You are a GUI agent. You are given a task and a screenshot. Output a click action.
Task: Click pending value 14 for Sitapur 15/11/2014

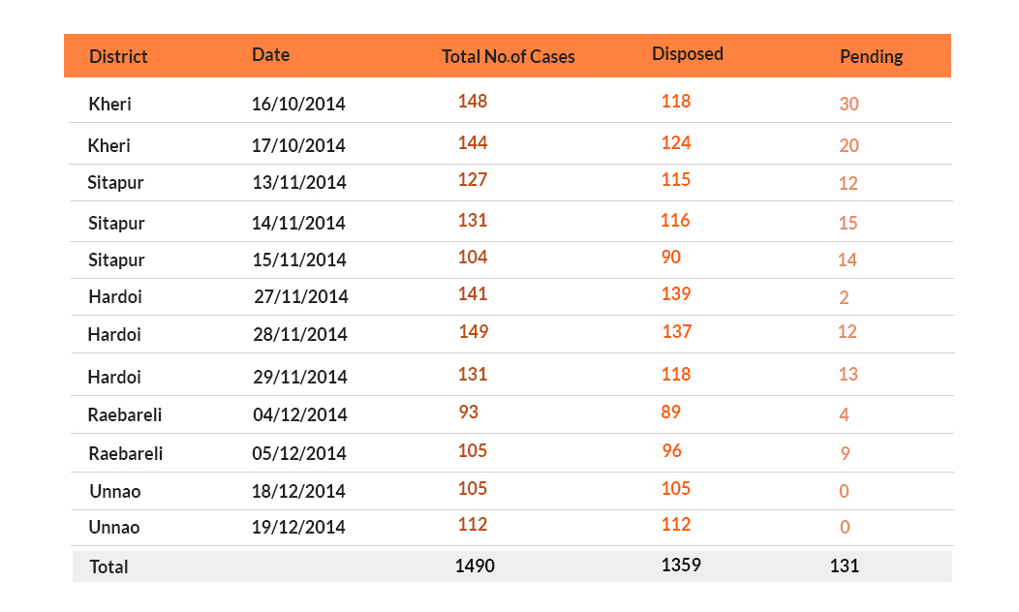coord(848,260)
